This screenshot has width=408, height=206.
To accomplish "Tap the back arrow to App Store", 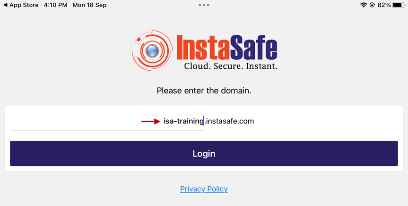I will (5, 5).
